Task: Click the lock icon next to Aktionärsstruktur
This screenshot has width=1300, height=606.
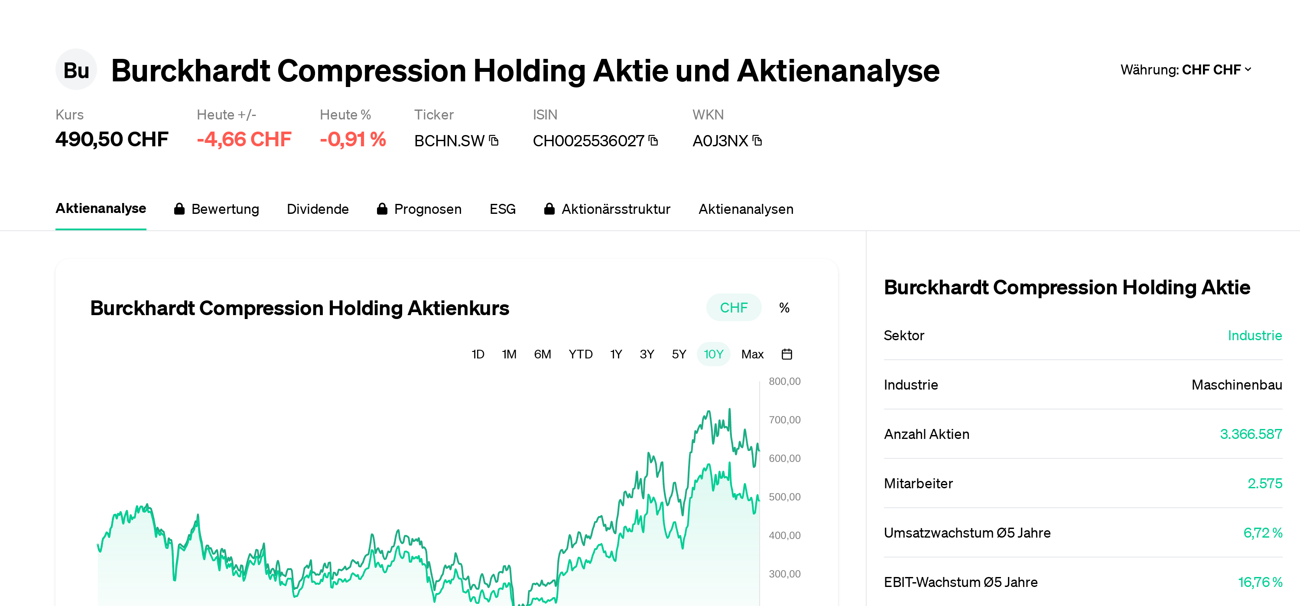Action: click(x=549, y=209)
